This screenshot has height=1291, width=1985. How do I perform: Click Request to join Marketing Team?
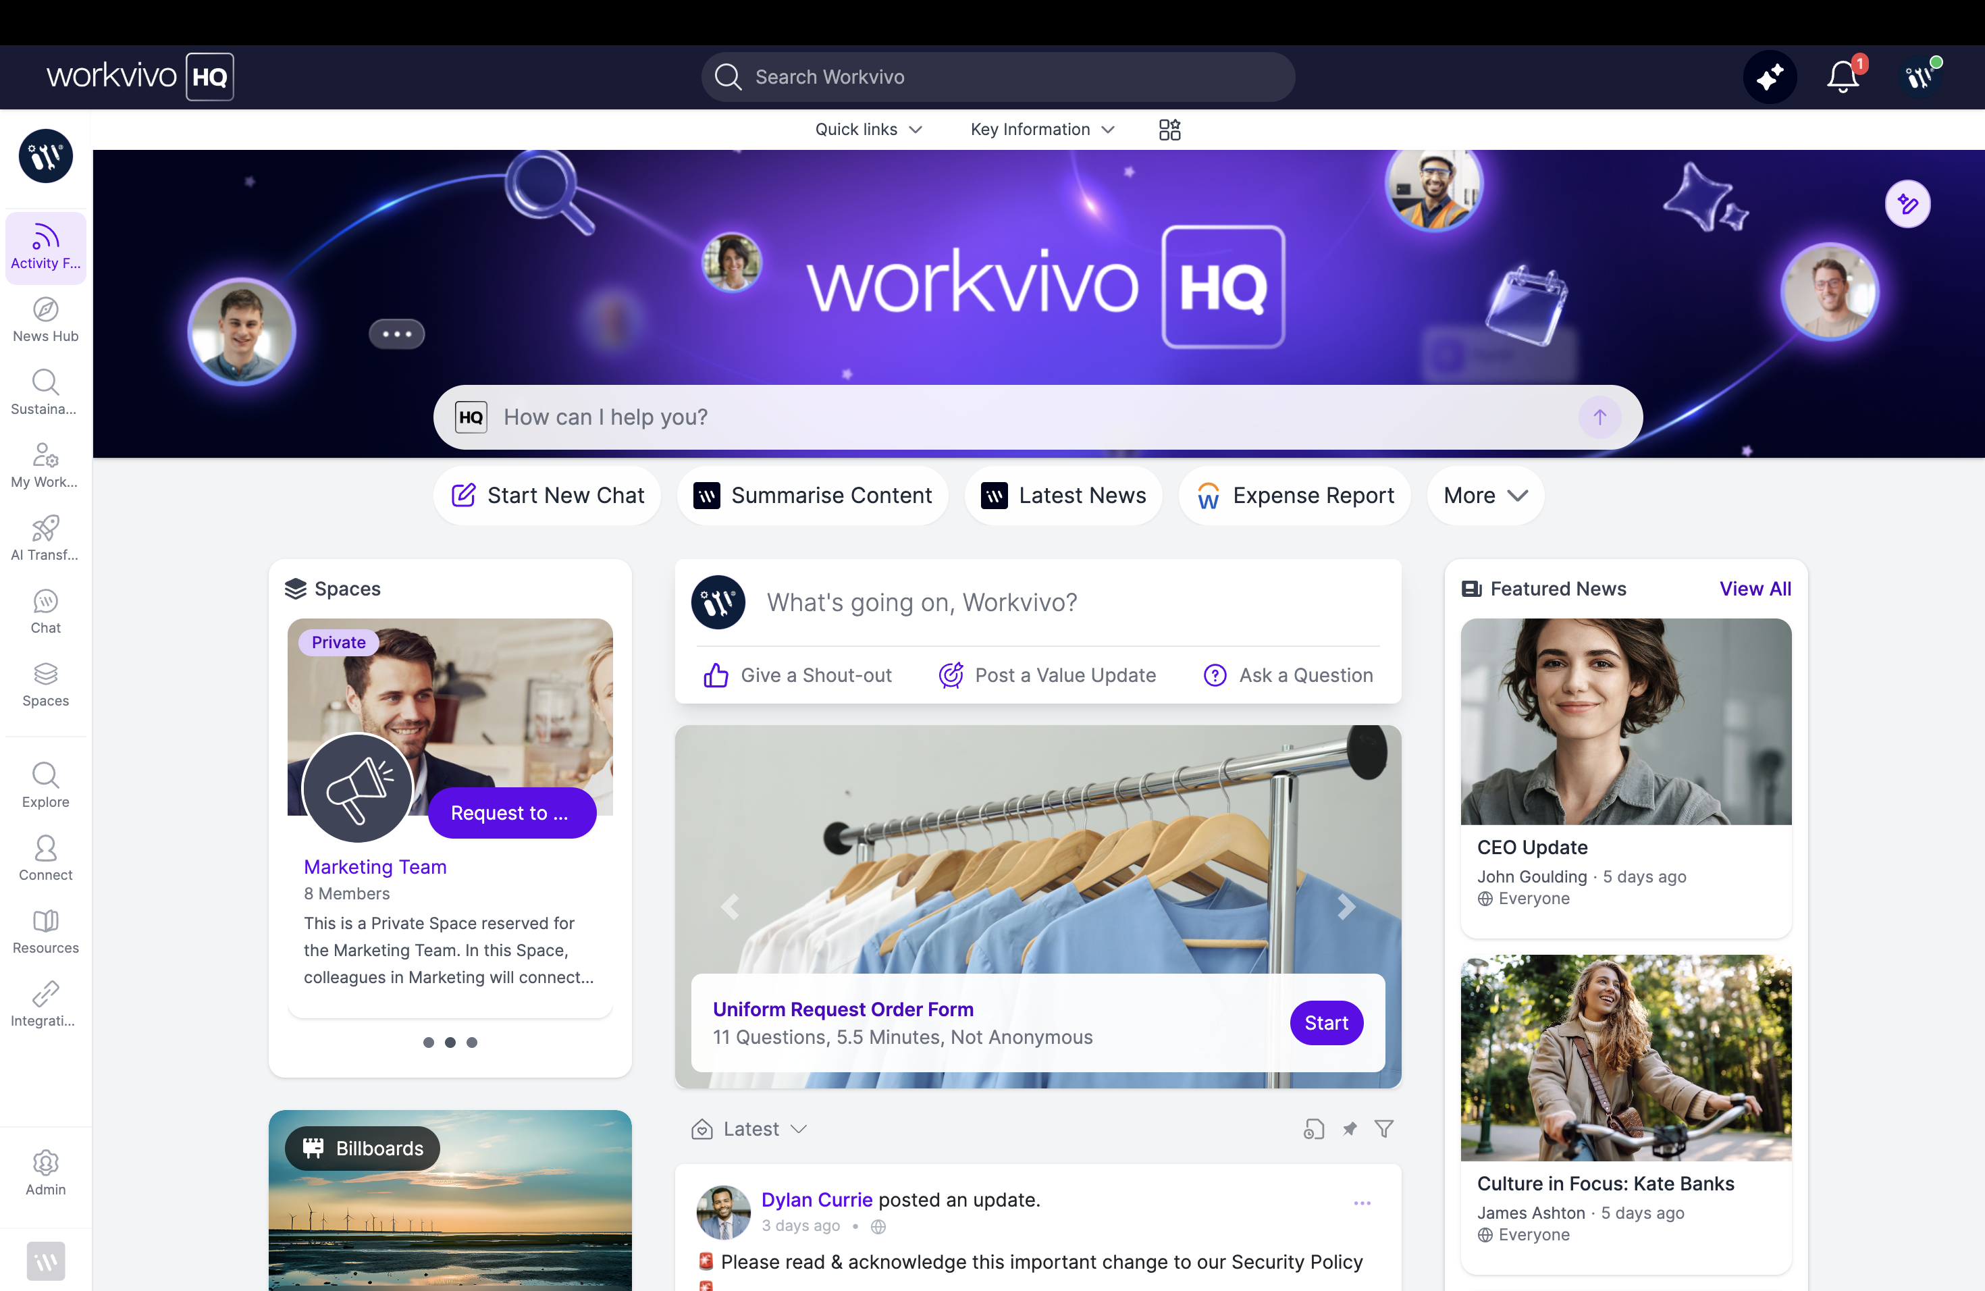click(x=512, y=812)
